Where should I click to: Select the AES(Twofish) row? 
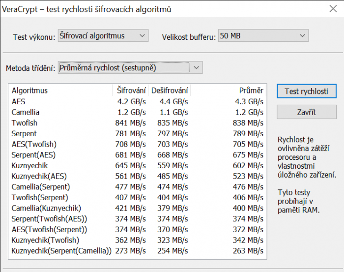[34, 144]
